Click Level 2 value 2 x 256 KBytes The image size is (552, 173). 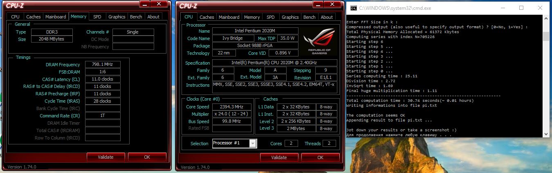[x=296, y=121]
